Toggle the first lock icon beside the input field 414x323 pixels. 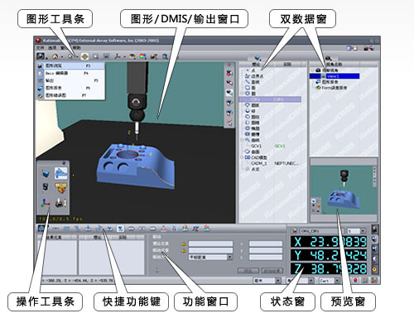pos(183,244)
